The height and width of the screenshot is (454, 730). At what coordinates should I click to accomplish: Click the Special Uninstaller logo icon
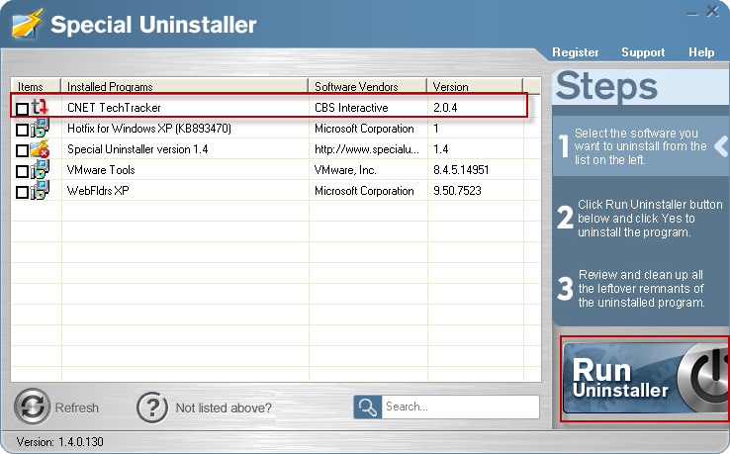point(28,24)
